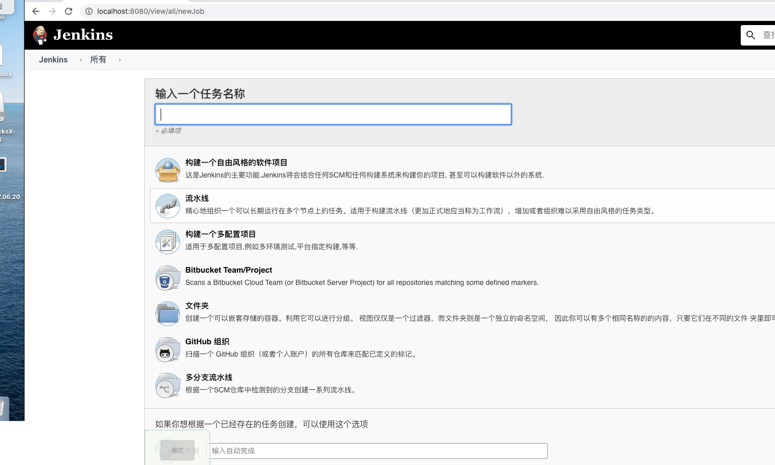
Task: Reload the page with refresh icon
Action: [69, 11]
